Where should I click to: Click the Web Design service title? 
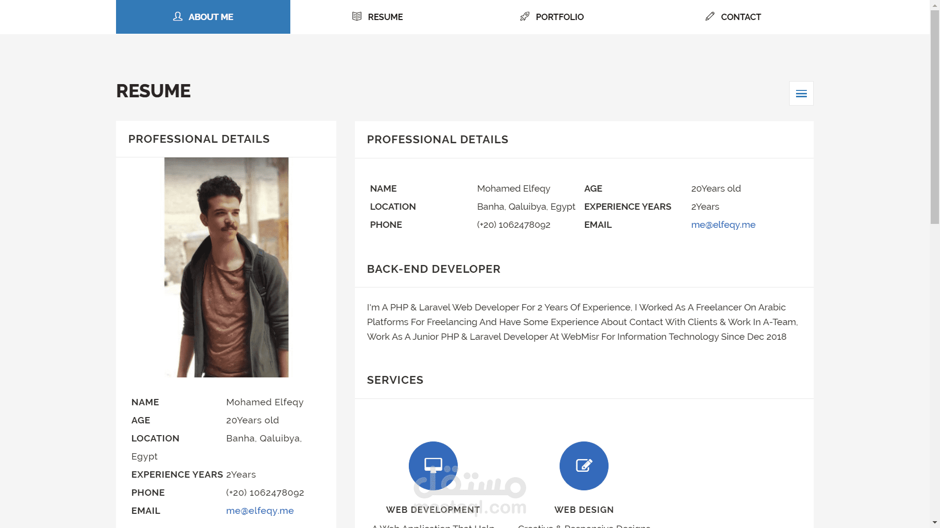584,509
